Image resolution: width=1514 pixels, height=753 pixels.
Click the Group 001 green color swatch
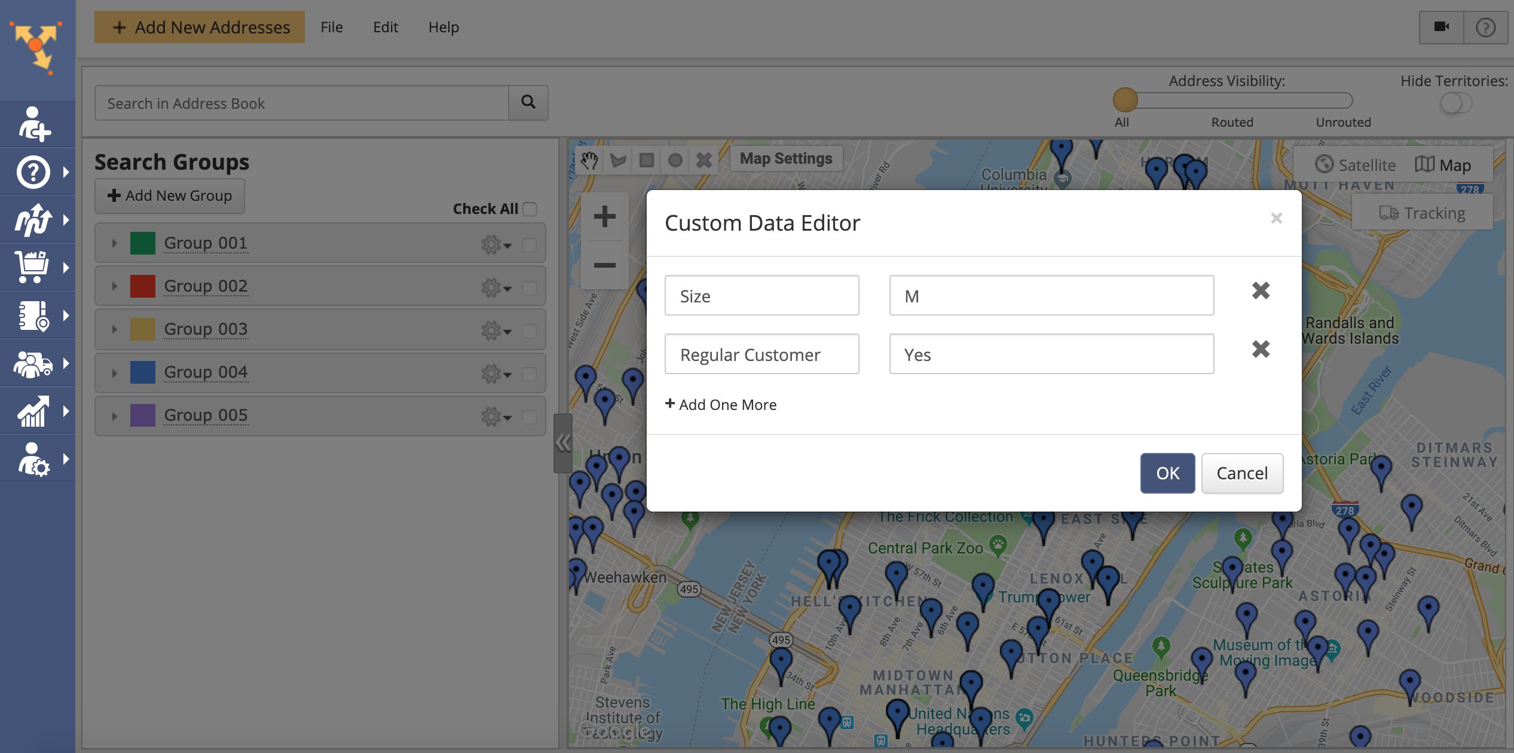(143, 243)
